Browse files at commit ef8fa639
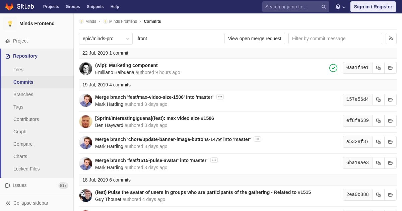The height and width of the screenshot is (211, 402). 390,121
